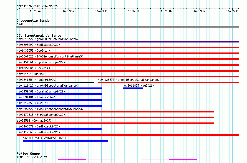Open esv3607527 (1000GenomesConsortiumPhase3) label
The height and width of the screenshot is (163, 247).
tap(50, 109)
